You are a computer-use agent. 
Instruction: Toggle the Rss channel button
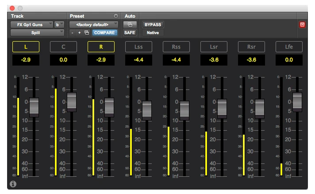tap(176, 47)
